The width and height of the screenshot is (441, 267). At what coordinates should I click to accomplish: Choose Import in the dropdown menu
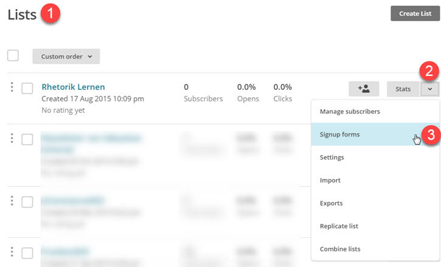[330, 180]
